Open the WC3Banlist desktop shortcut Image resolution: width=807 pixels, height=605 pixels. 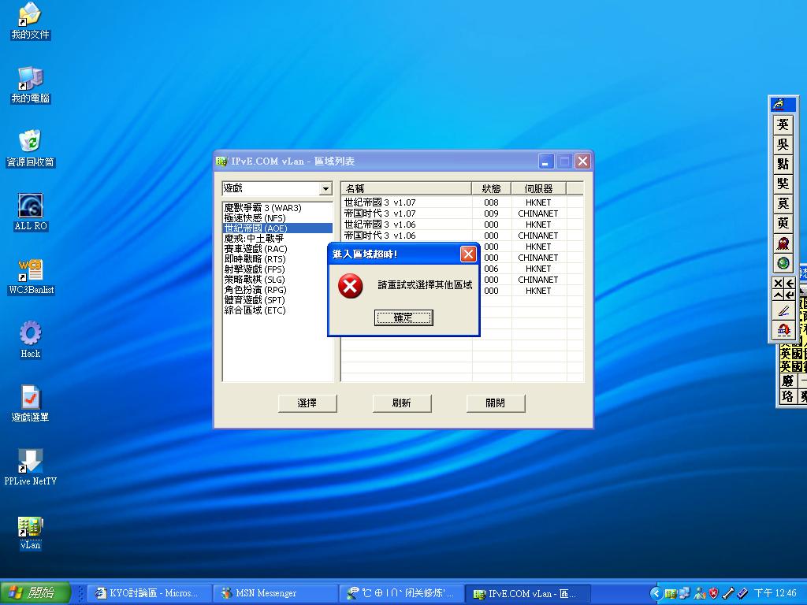tap(30, 271)
